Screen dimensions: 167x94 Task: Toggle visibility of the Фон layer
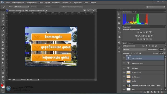124,89
